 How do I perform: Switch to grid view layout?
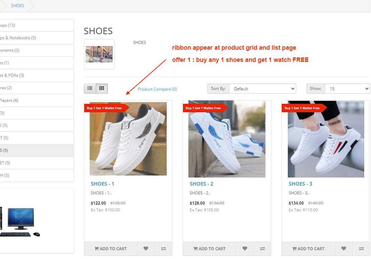[102, 89]
